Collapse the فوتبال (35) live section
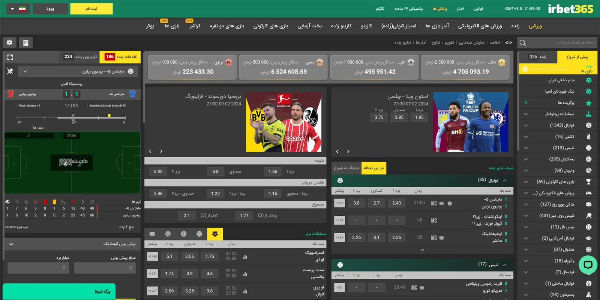 [505, 180]
